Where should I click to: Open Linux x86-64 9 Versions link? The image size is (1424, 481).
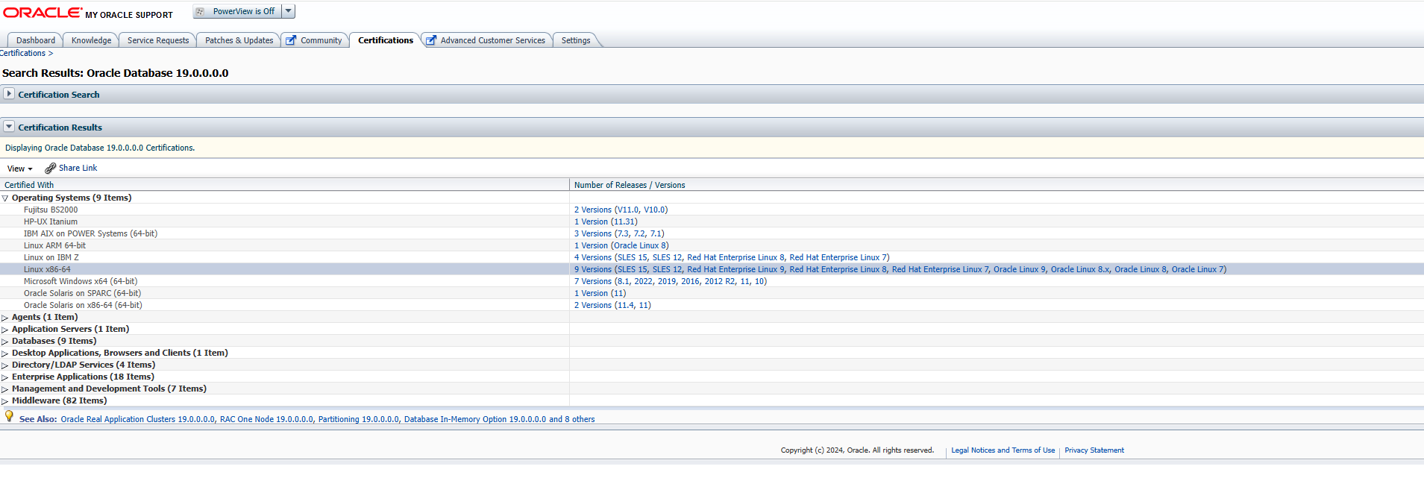pyautogui.click(x=900, y=269)
